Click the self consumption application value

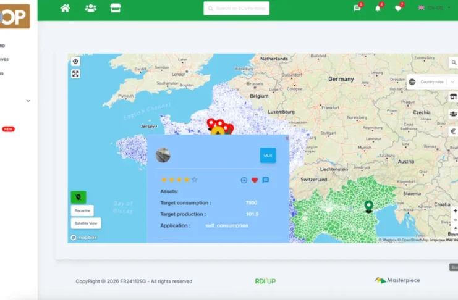(227, 225)
